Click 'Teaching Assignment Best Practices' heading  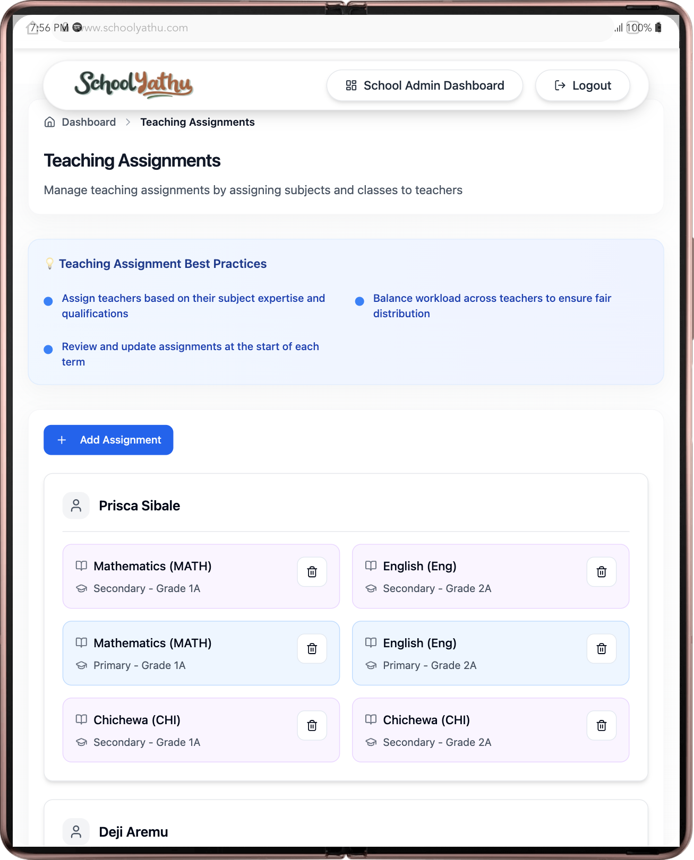(162, 264)
